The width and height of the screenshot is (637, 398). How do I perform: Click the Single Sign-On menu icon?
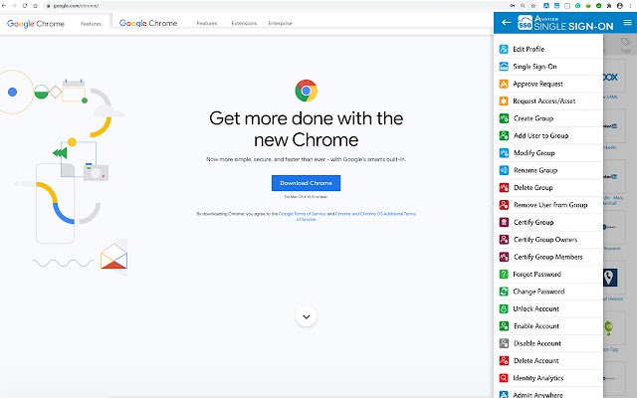coord(504,67)
